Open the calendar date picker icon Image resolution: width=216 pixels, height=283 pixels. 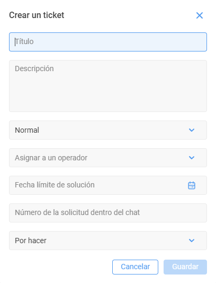point(192,185)
